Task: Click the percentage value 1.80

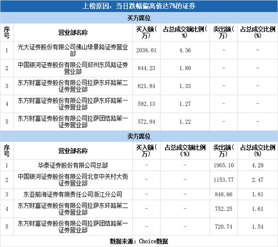Action: tap(185, 68)
